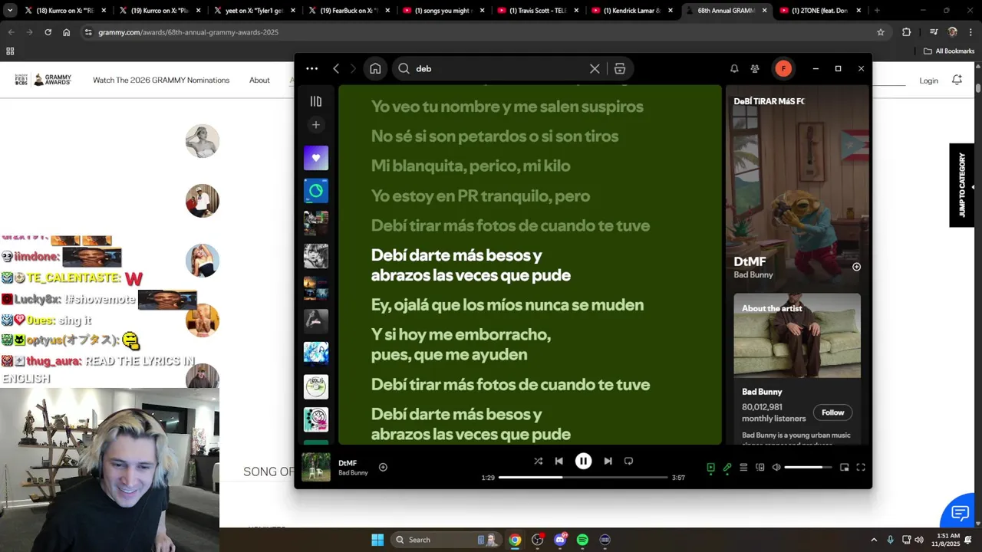Toggle lyrics microphone button

pyautogui.click(x=727, y=467)
